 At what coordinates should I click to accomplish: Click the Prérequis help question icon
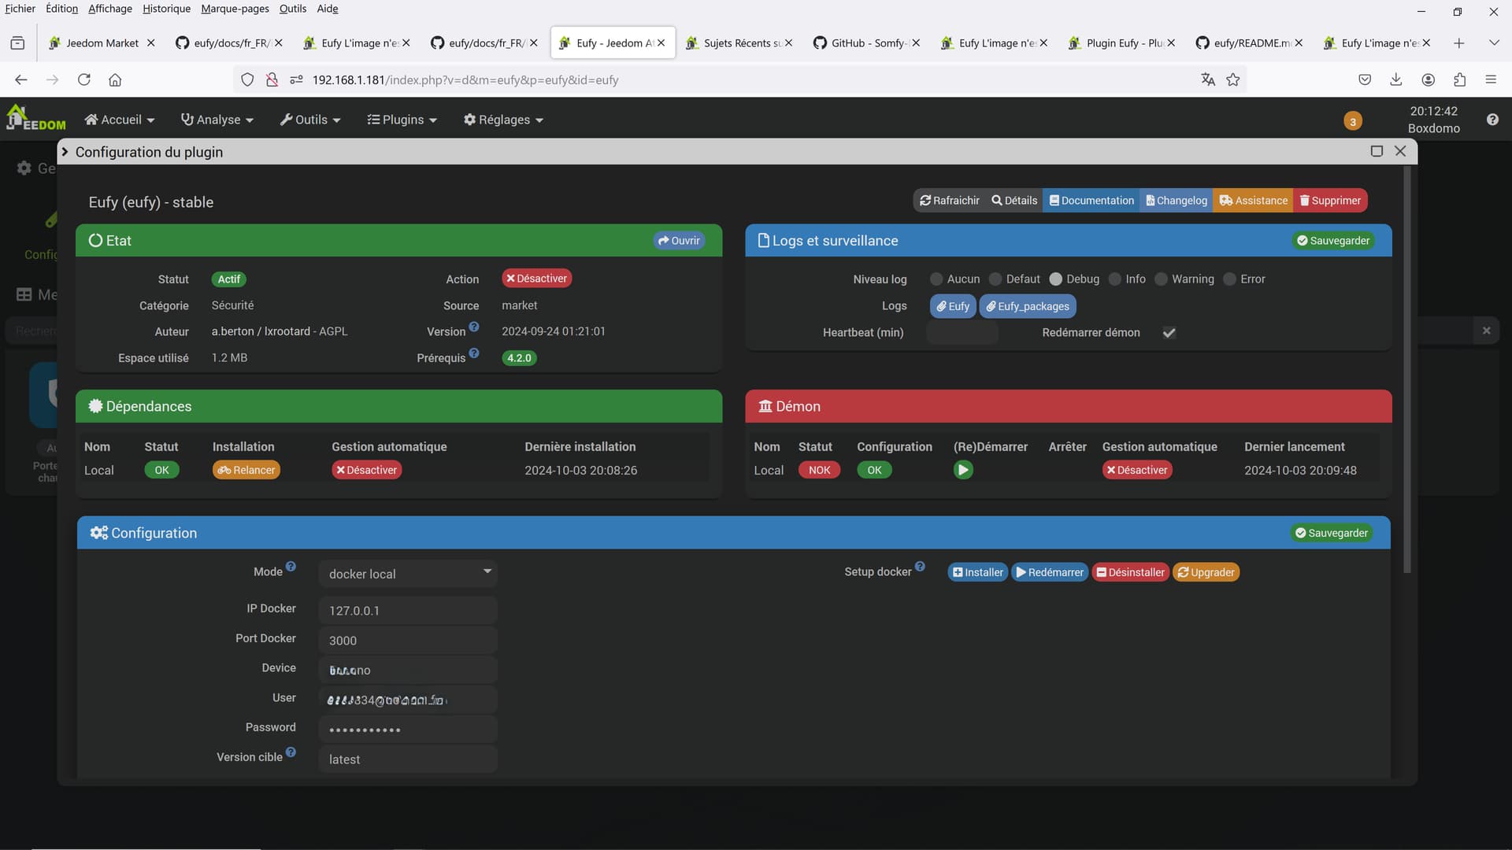[x=474, y=353]
